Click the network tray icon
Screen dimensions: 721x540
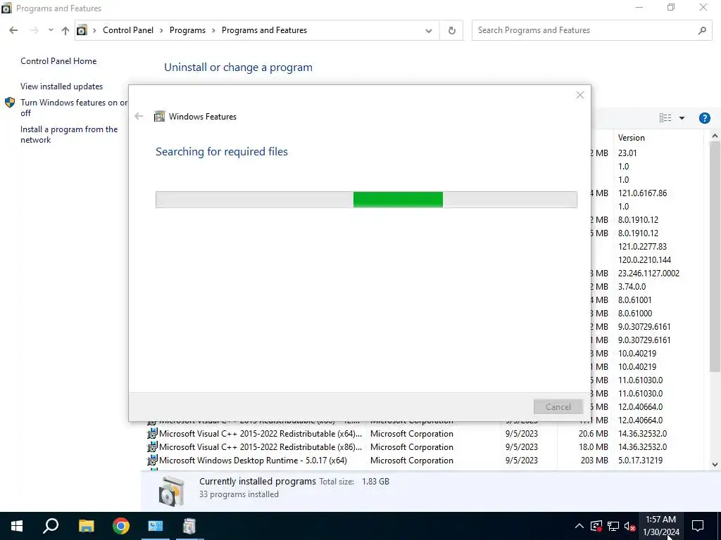(613, 526)
